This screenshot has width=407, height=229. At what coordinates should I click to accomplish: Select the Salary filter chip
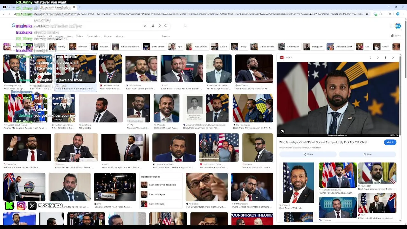pos(219,47)
